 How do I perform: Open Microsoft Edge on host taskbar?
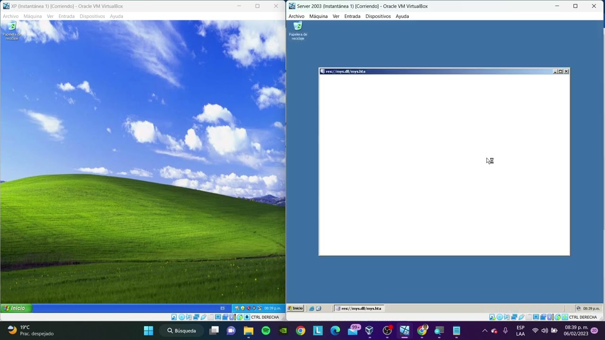tap(335, 331)
